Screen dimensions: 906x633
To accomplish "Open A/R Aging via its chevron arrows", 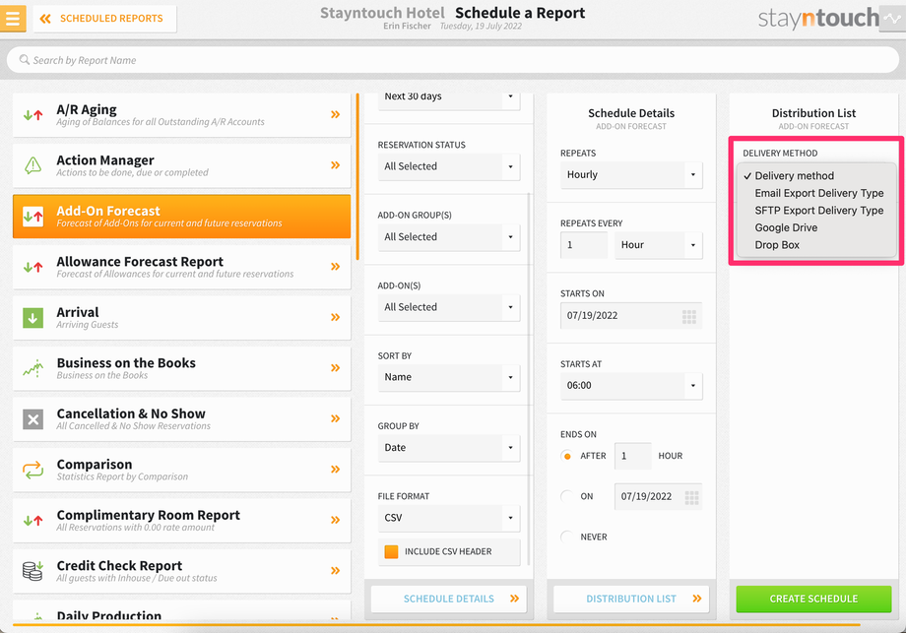I will pyautogui.click(x=335, y=114).
